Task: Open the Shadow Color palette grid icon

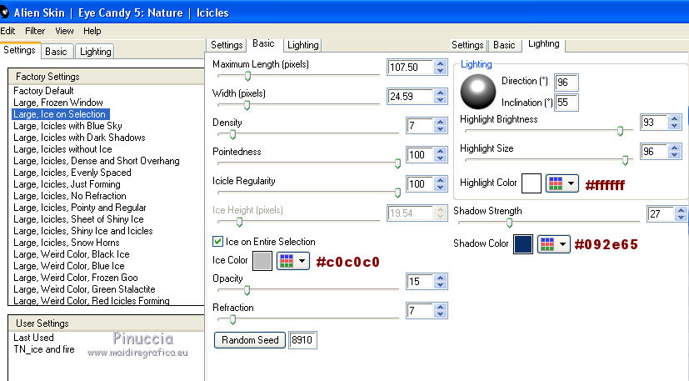Action: tap(547, 244)
